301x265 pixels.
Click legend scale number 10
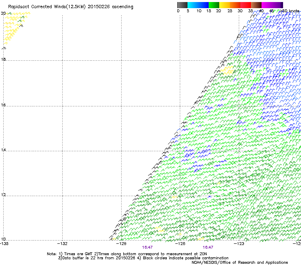click(199, 11)
